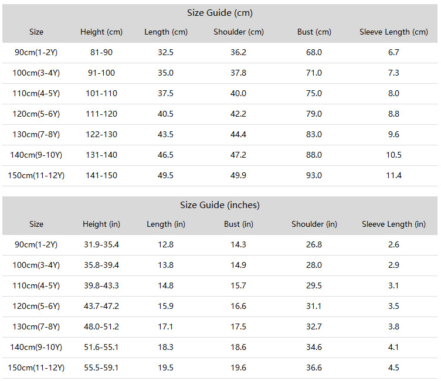Image resolution: width=441 pixels, height=381 pixels.
Task: Click the 90cm(1-2Y) row in cm table
Action: coord(220,53)
